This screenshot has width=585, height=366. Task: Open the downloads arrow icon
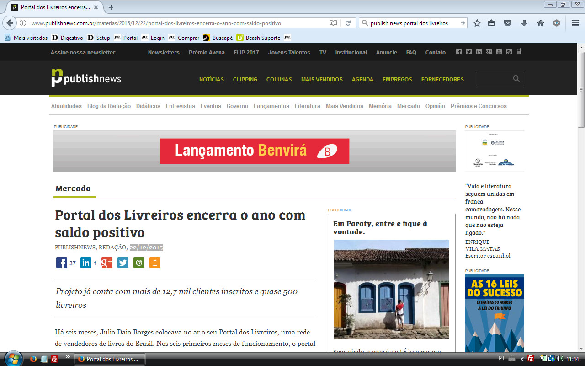[x=524, y=23]
